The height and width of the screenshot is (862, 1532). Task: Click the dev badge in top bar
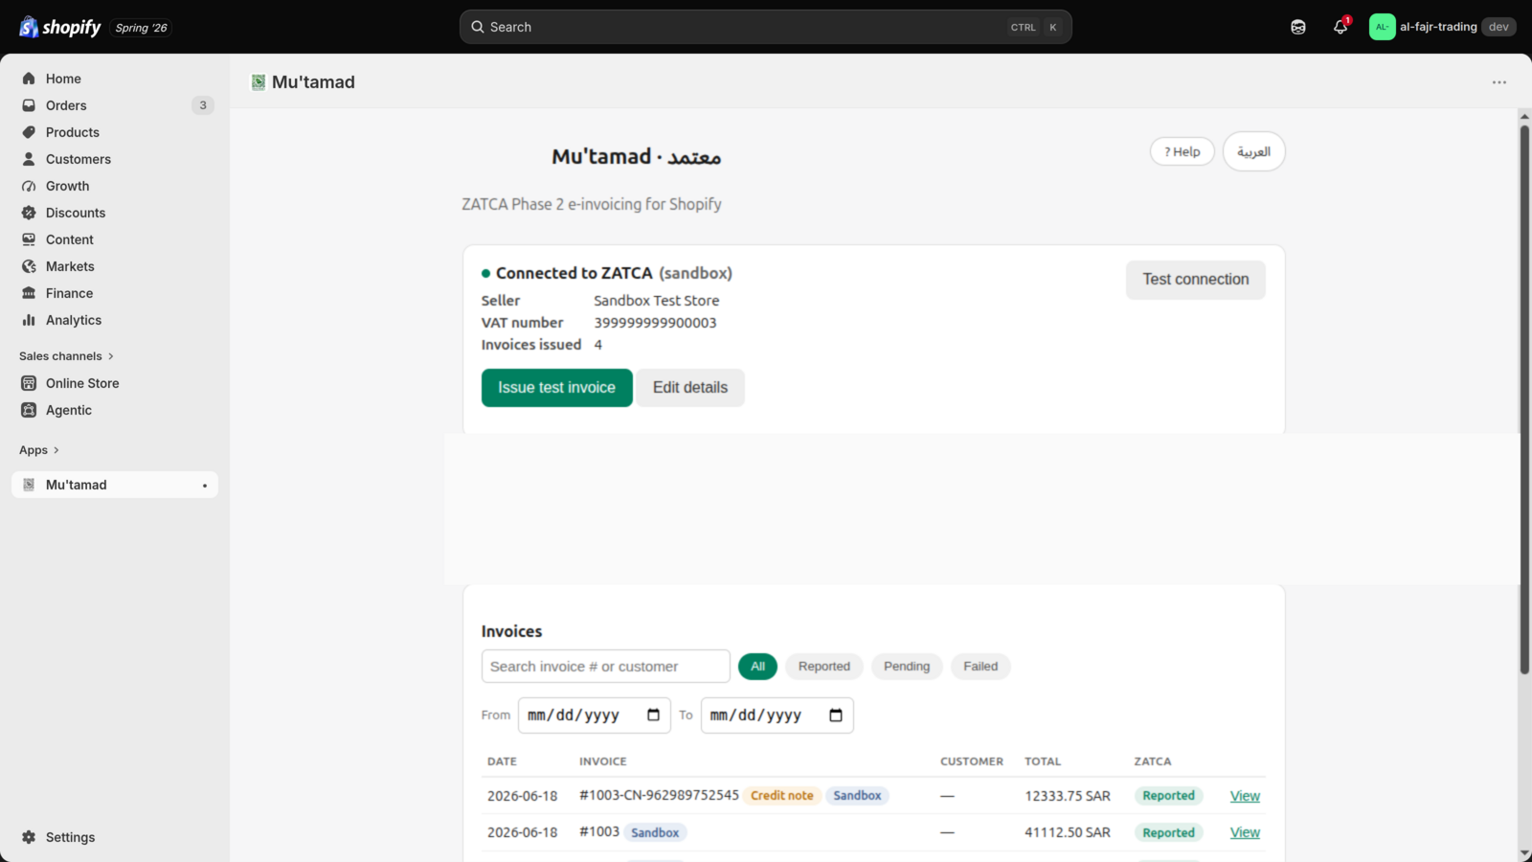(x=1498, y=27)
